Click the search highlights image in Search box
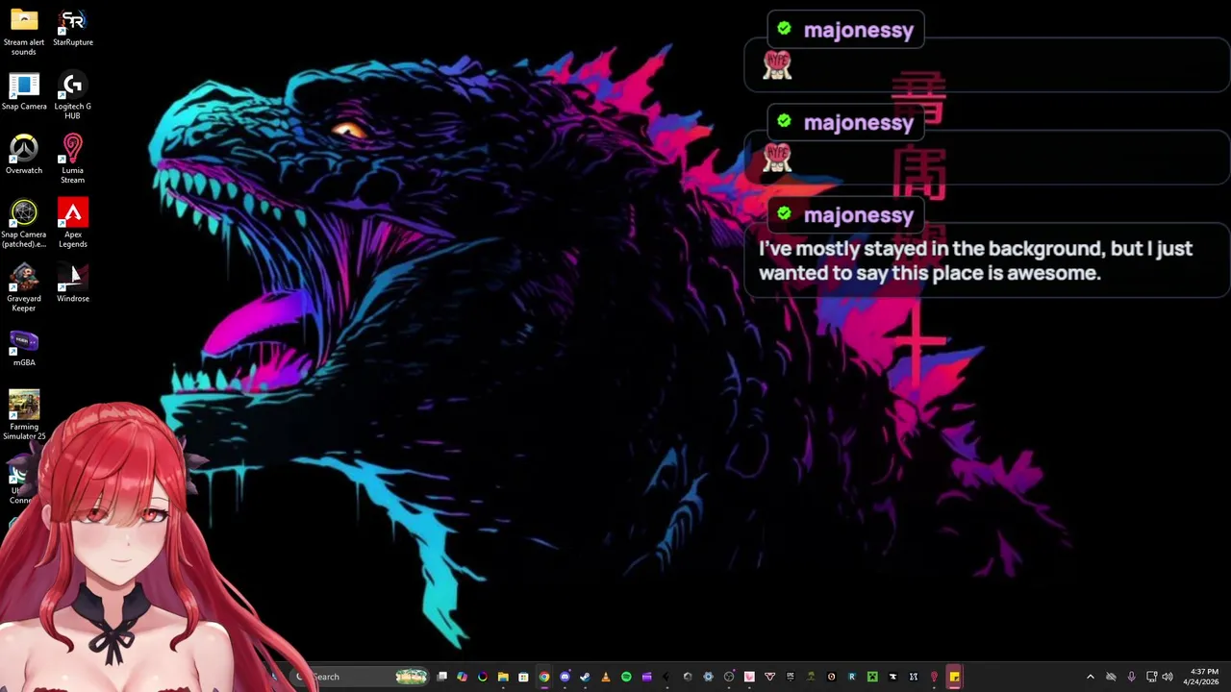This screenshot has width=1231, height=692. click(x=412, y=677)
